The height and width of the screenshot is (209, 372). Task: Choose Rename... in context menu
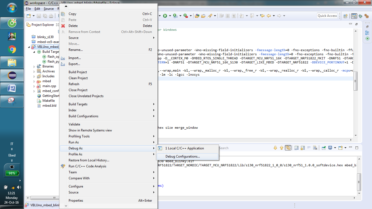(x=108, y=50)
